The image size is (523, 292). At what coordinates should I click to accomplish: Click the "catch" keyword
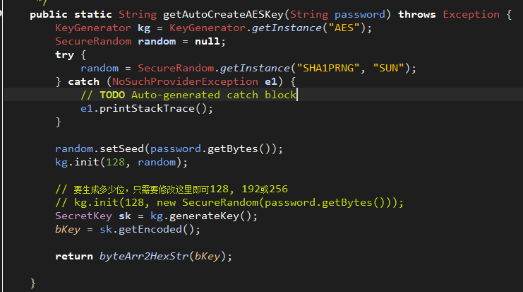pyautogui.click(x=84, y=81)
